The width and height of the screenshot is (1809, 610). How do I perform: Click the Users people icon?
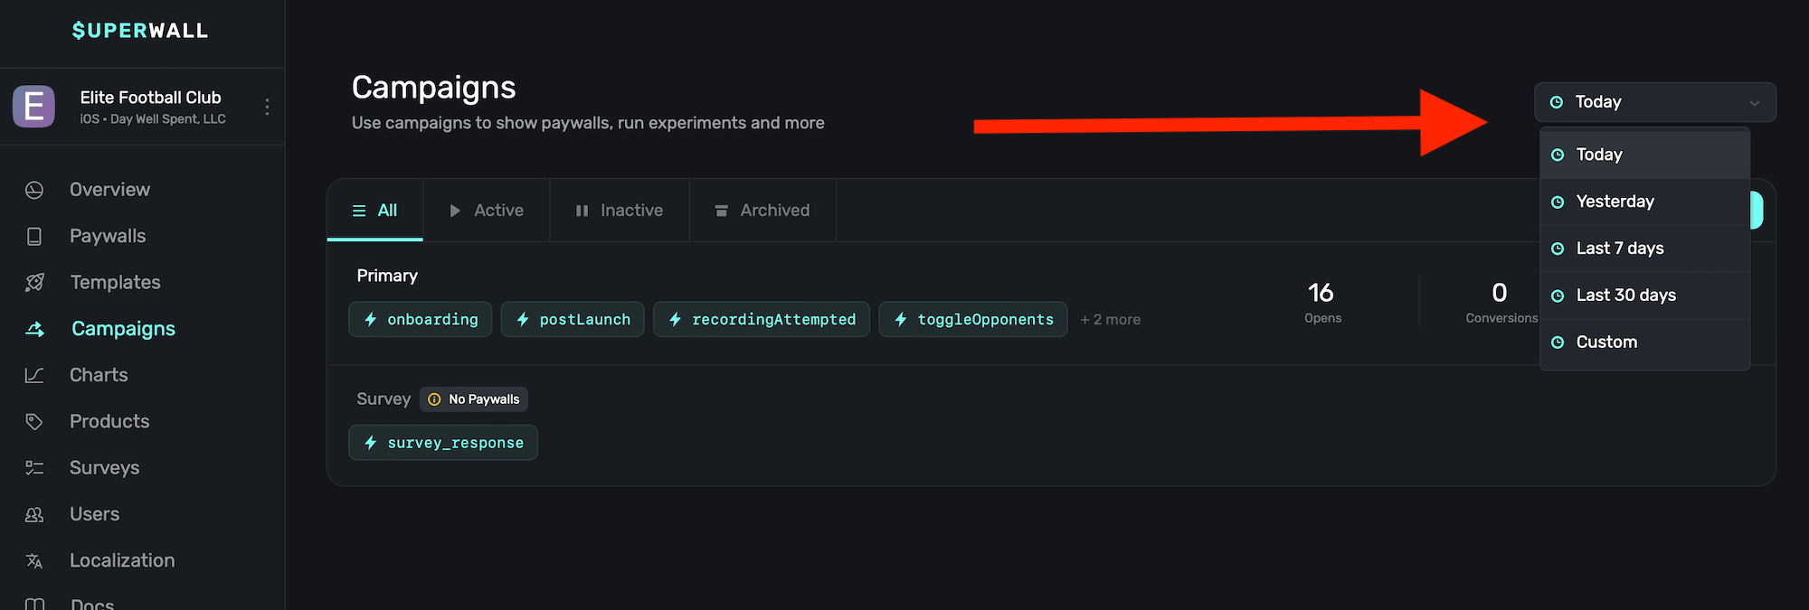click(x=34, y=514)
